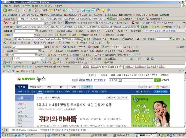Click the 노동/취업 sidebar category

[23, 116]
